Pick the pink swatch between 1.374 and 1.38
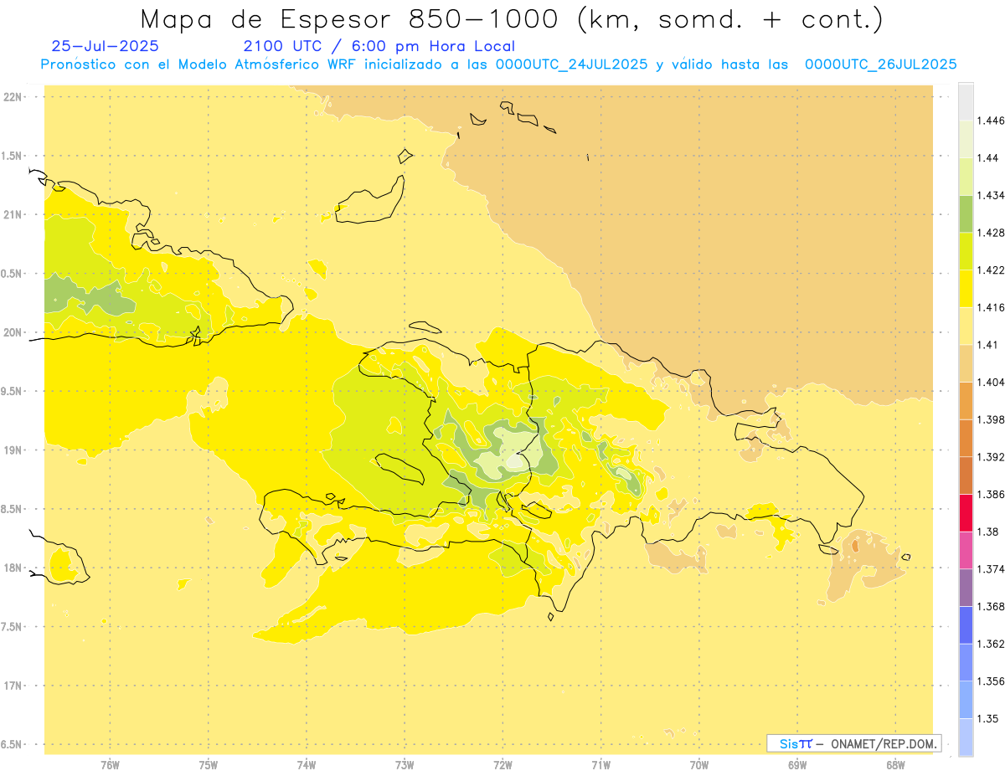 coord(966,550)
